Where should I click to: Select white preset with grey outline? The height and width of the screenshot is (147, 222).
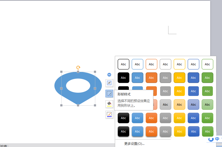pos(165,64)
